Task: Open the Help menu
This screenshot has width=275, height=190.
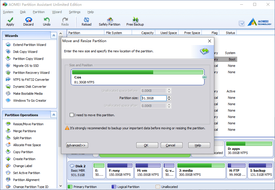Action: [x=90, y=12]
